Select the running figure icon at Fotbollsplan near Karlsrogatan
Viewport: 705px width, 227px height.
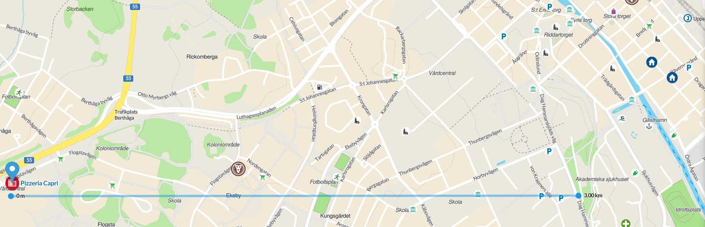click(x=337, y=177)
